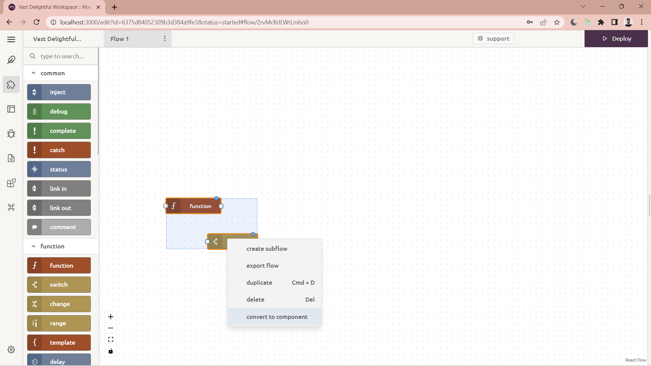Select the switch node under function section
This screenshot has height=366, width=651.
tap(59, 285)
